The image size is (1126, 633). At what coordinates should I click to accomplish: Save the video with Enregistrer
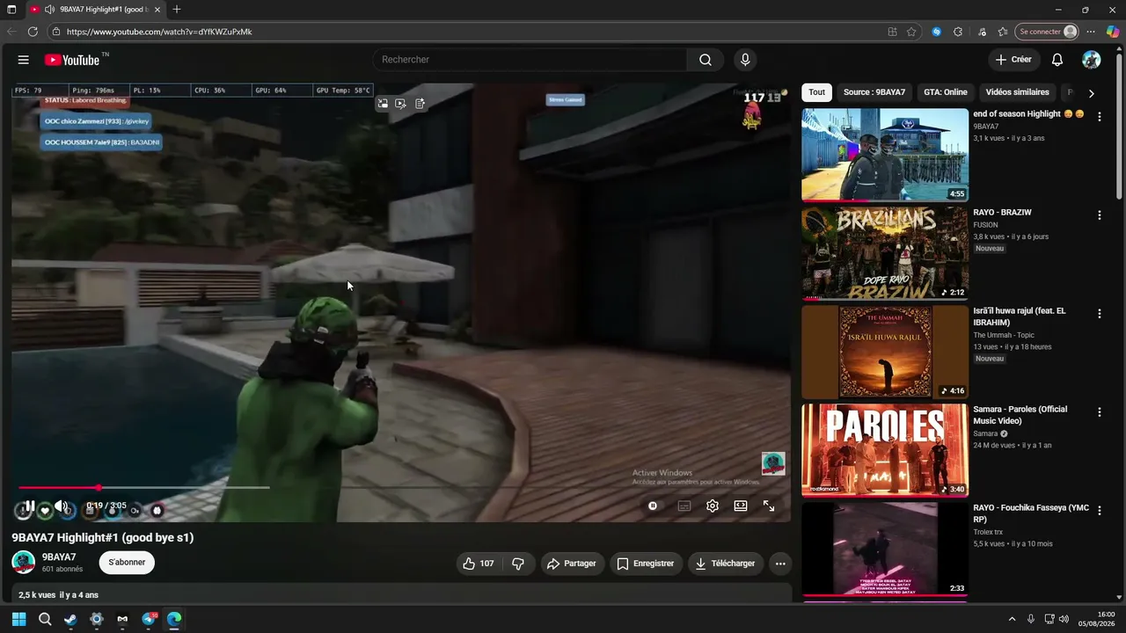pos(646,564)
